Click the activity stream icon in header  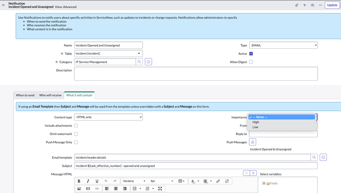[304, 5]
